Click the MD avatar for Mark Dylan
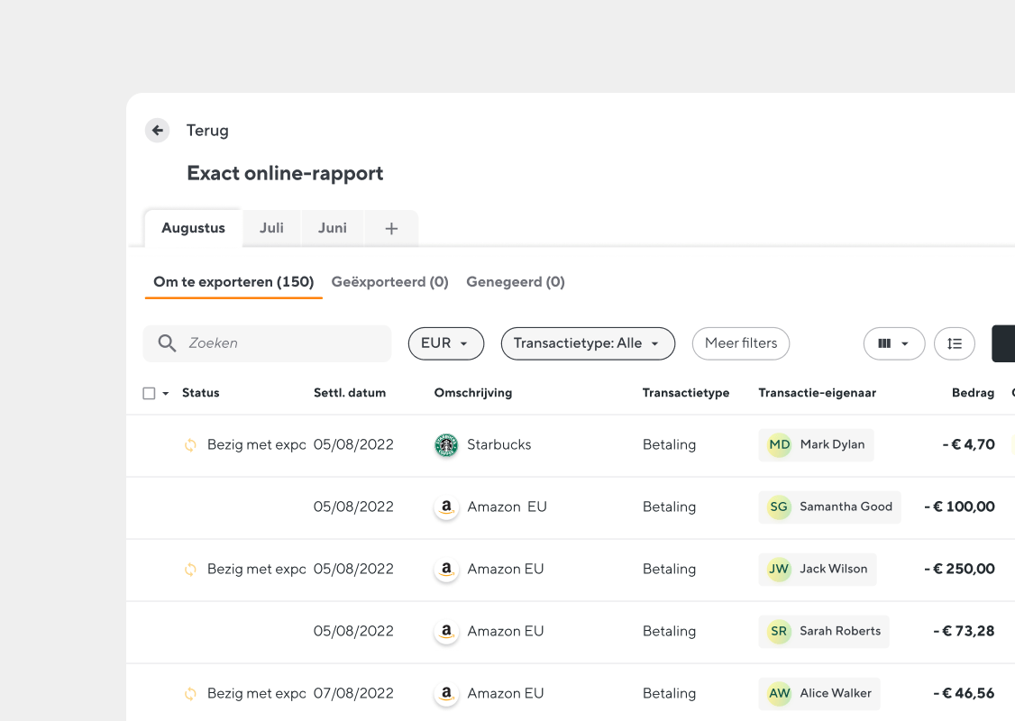 (780, 444)
